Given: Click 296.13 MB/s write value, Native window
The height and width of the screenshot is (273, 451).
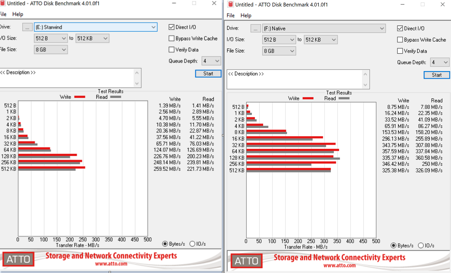Looking at the screenshot, I should pyautogui.click(x=396, y=139).
